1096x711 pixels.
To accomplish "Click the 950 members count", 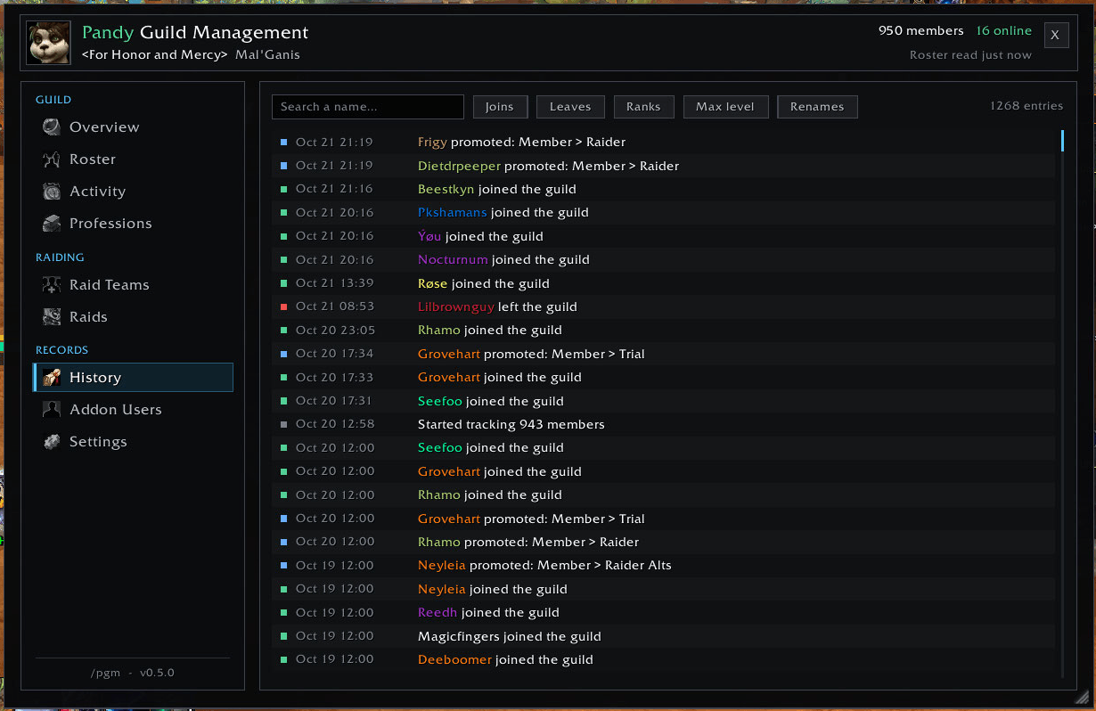I will 921,31.
